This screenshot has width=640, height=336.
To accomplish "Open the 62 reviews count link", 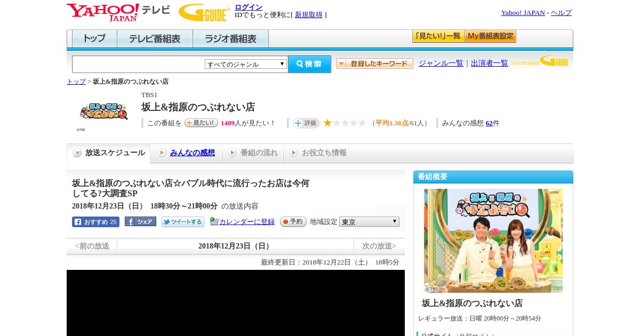I will (489, 123).
